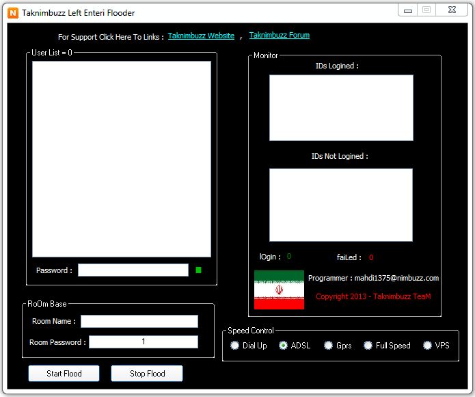Open the Taknimbuzz Forum link
475x397 pixels.
pos(280,35)
